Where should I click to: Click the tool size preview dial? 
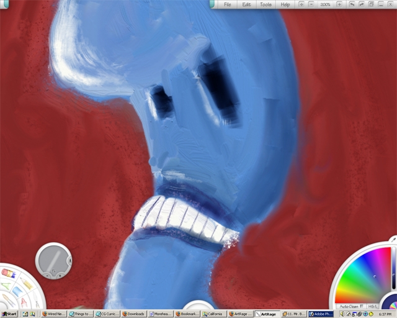point(53,260)
